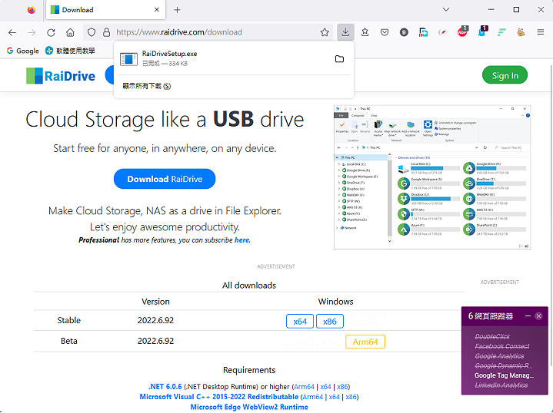This screenshot has height=413, width=553.
Task: Download Stable x64 version
Action: [300, 322]
